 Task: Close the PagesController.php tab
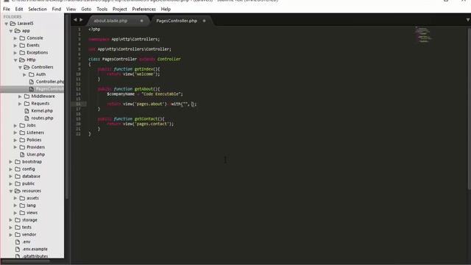click(204, 21)
